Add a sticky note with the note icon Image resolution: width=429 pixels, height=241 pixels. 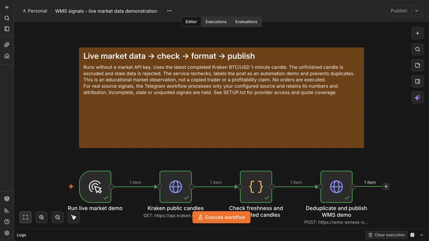click(x=418, y=65)
